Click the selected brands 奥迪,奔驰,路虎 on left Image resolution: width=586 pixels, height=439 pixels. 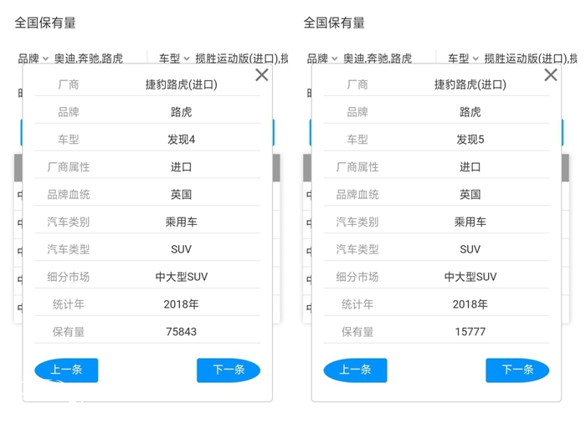89,59
